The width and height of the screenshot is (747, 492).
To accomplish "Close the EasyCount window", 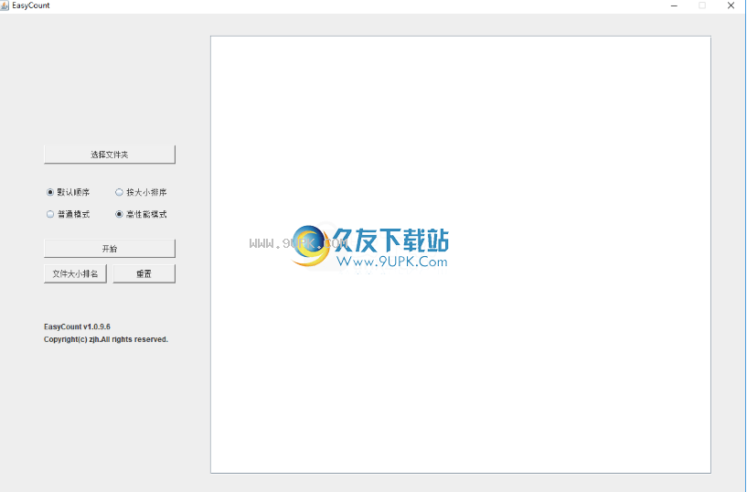I will [x=731, y=5].
